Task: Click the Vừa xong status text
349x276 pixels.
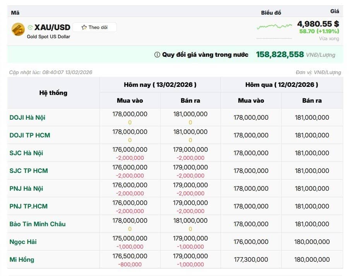Action: [x=329, y=39]
